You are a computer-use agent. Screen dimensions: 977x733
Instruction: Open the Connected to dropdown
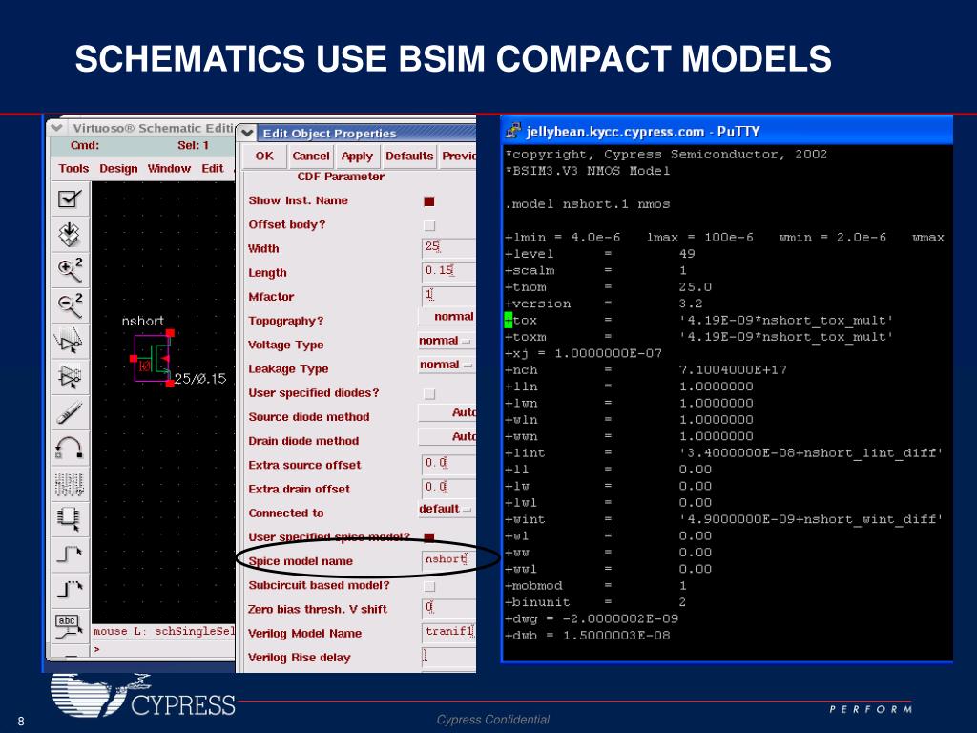pos(446,509)
